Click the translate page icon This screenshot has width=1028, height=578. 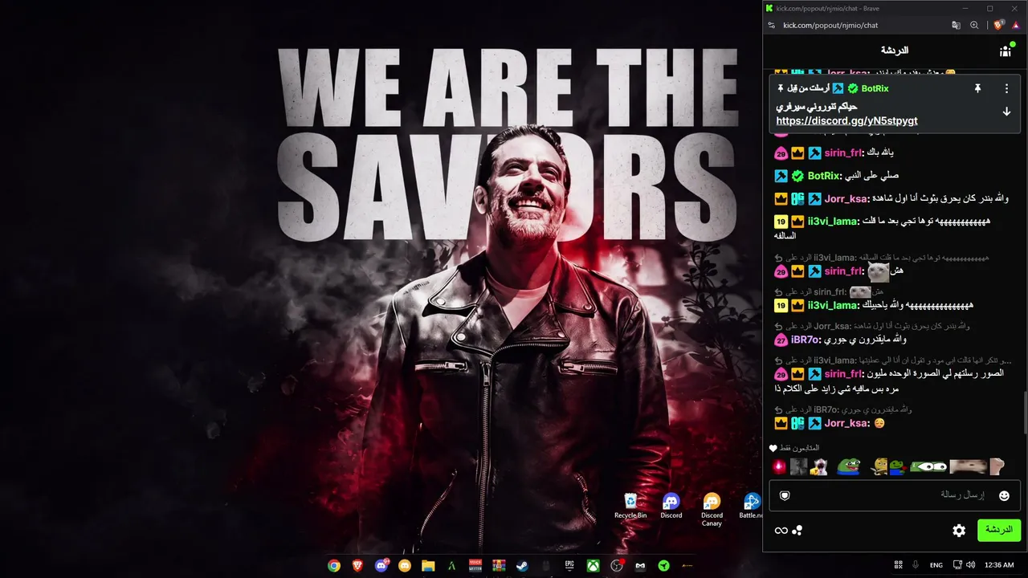coord(956,25)
